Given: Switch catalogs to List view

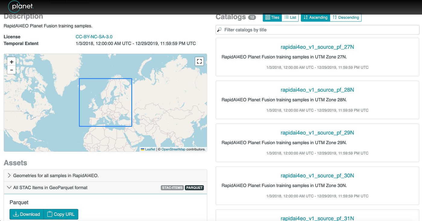Looking at the screenshot, I should pos(290,17).
